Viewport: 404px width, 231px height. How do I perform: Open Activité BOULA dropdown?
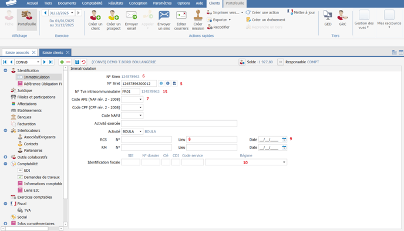coord(140,131)
